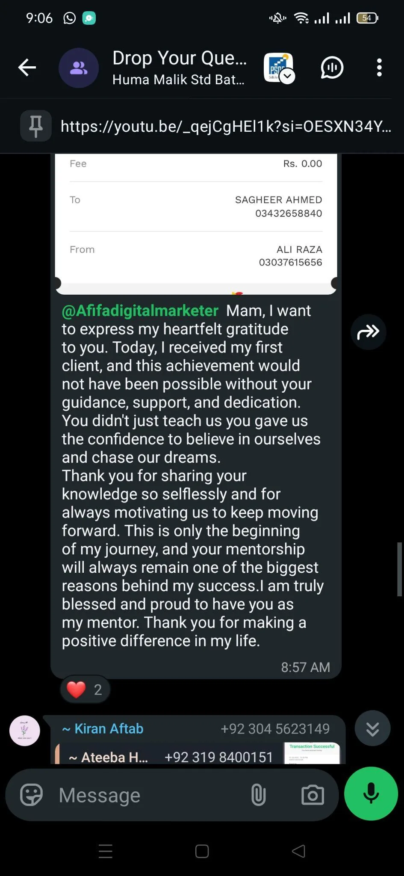Image resolution: width=404 pixels, height=876 pixels.
Task: Open the emoji sticker picker
Action: pyautogui.click(x=32, y=795)
